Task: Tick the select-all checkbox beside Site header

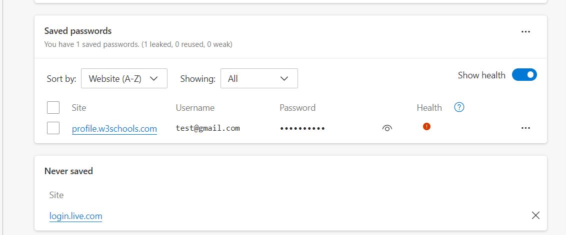Action: coord(53,107)
